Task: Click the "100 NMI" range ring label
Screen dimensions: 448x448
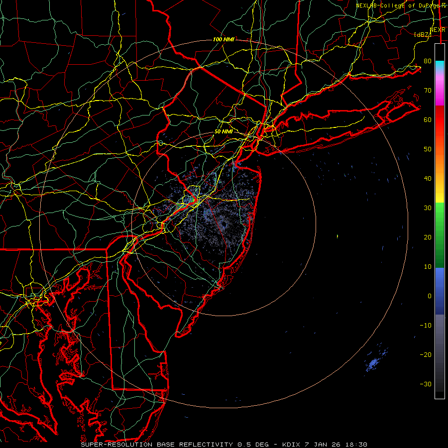Action: [224, 39]
